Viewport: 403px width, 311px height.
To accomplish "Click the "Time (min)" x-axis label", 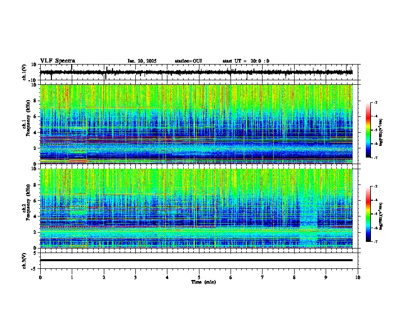I will [204, 282].
